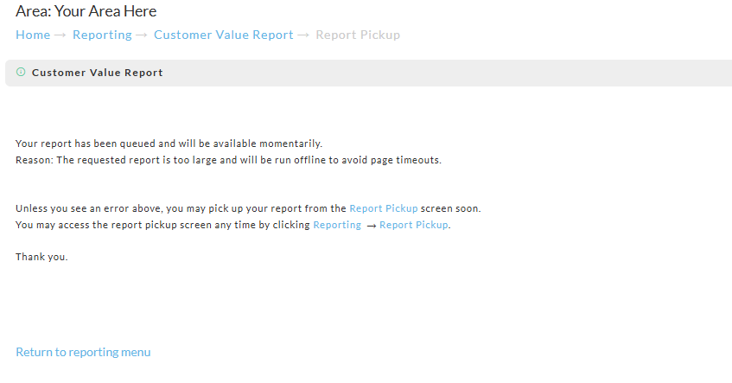The height and width of the screenshot is (383, 732).
Task: Go to Home via the breadcrumb
Action: (x=33, y=35)
